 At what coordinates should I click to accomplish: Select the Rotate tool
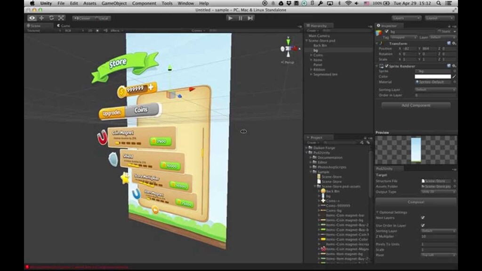51,17
